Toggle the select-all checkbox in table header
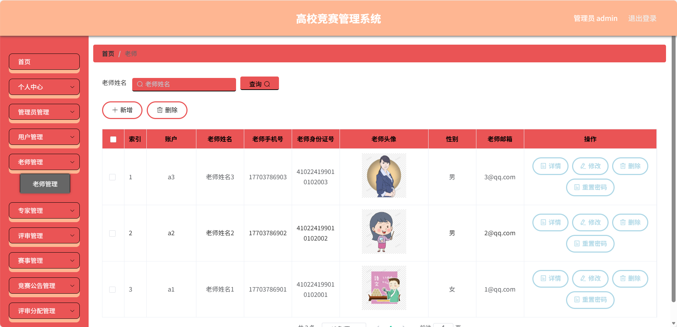The width and height of the screenshot is (677, 327). tap(113, 139)
